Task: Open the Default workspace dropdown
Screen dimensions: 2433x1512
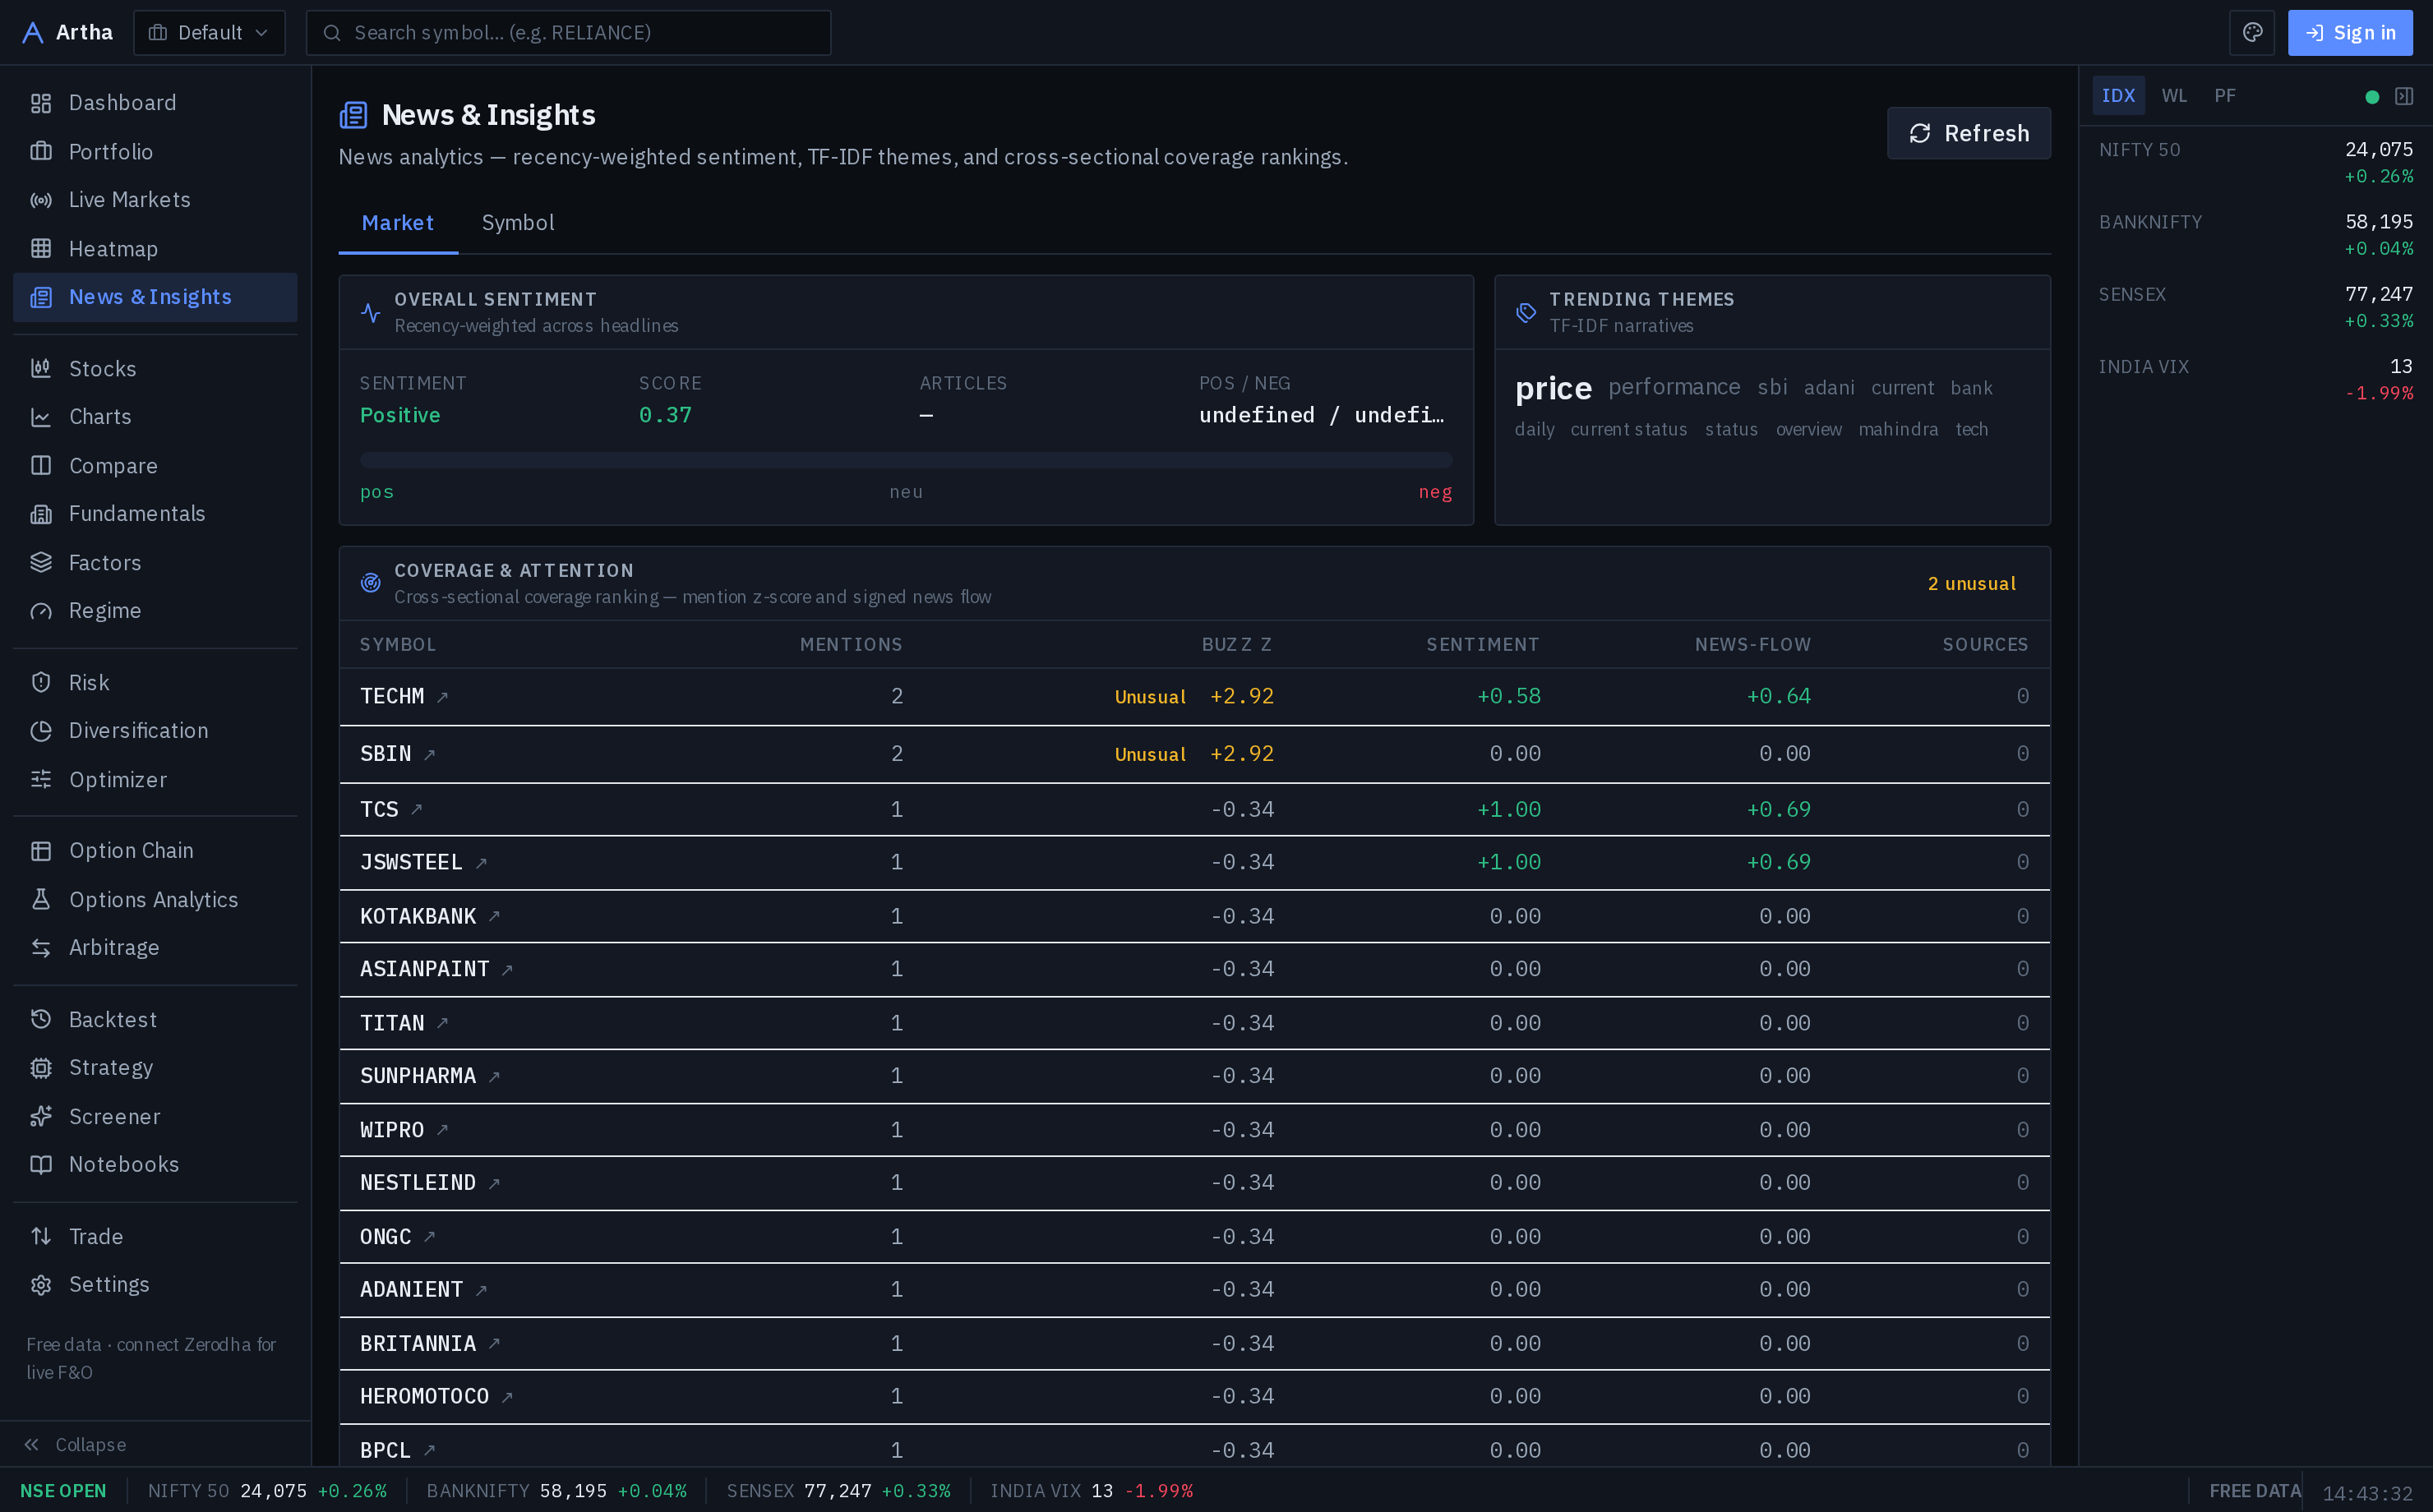Action: (209, 33)
